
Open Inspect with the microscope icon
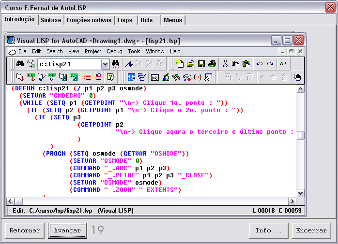click(166, 77)
